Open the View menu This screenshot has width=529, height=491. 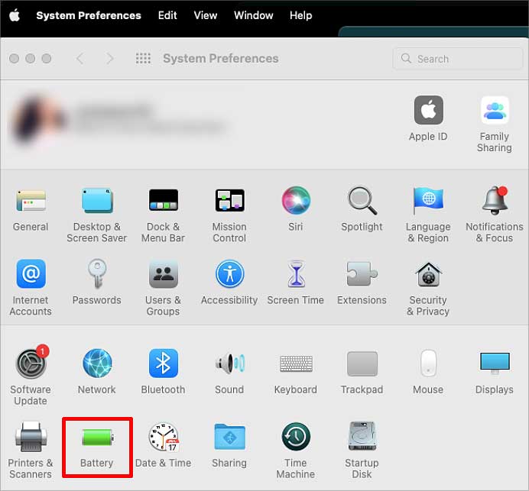pos(206,15)
